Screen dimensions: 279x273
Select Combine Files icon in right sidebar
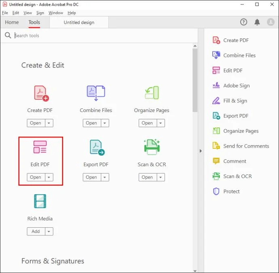pos(216,55)
